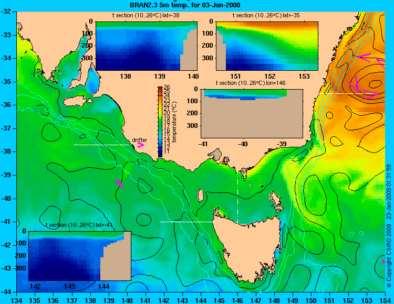
Task: Click the white dashed section line at latitude -41
Action: click(x=188, y=222)
